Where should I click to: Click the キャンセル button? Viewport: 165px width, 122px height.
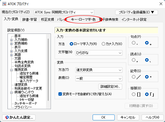click(128, 117)
